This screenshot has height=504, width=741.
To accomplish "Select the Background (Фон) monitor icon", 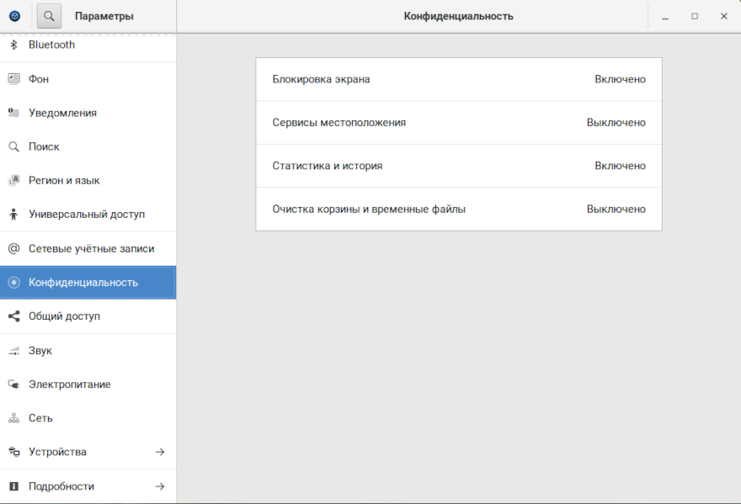I will [x=13, y=79].
